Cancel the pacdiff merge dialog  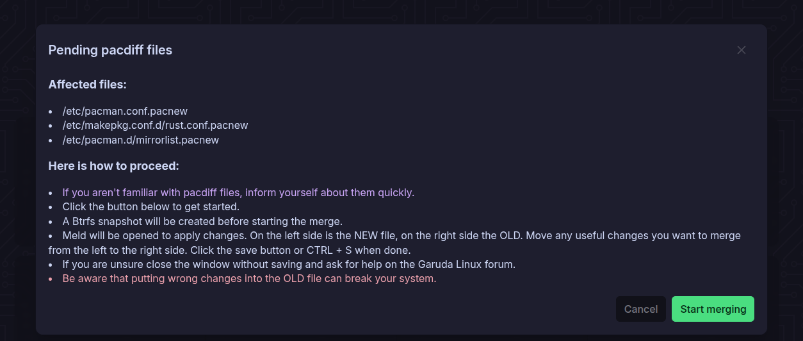coord(640,309)
